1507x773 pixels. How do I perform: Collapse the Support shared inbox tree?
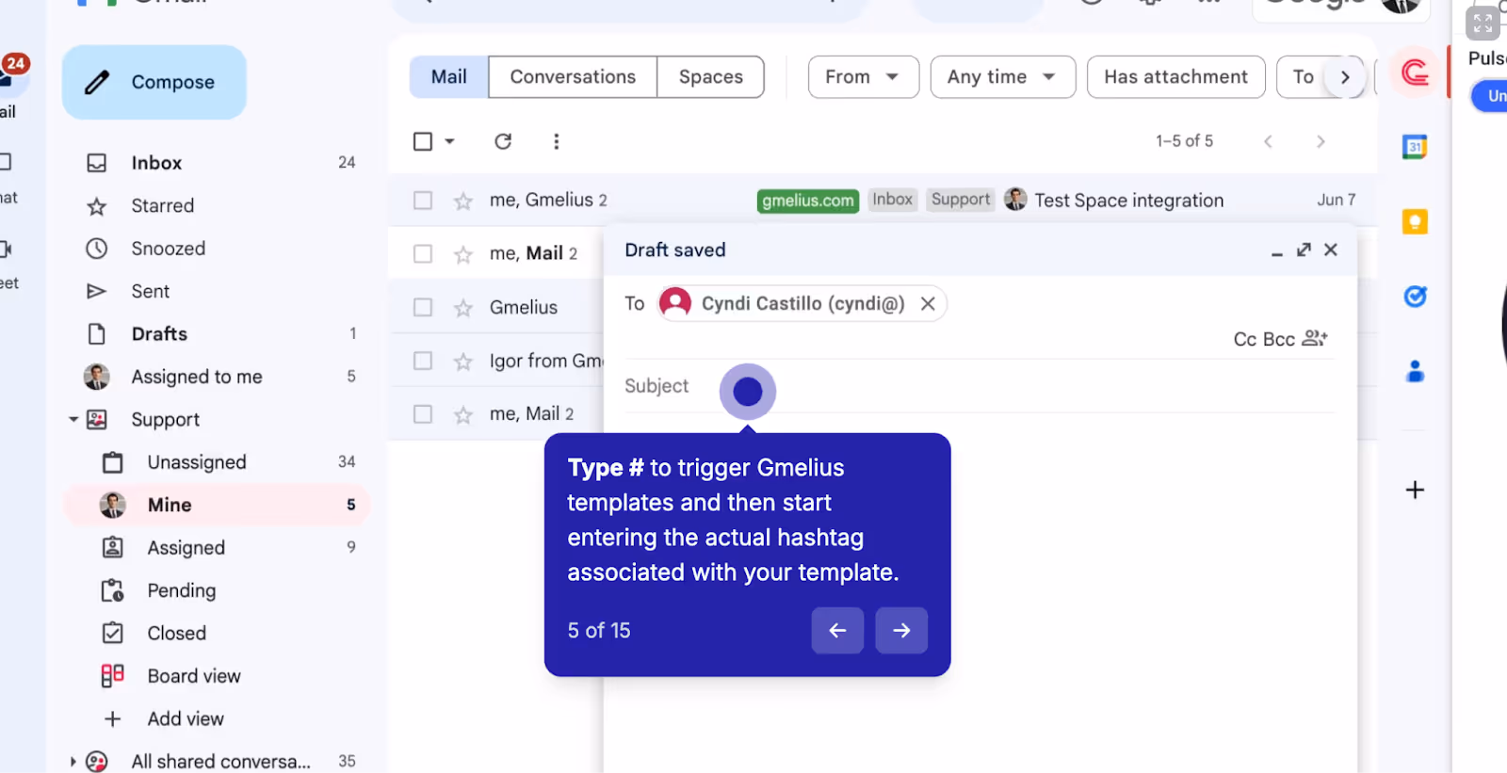[73, 419]
